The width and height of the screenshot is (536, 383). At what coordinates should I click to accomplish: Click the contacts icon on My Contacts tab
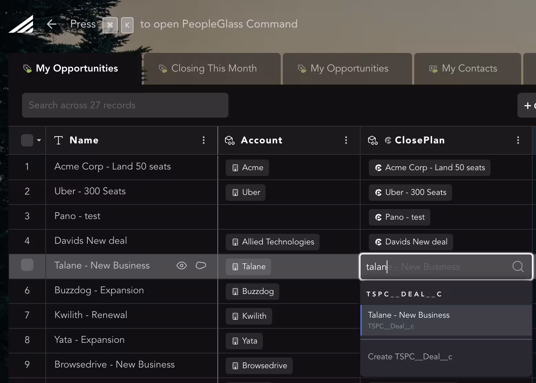(433, 69)
